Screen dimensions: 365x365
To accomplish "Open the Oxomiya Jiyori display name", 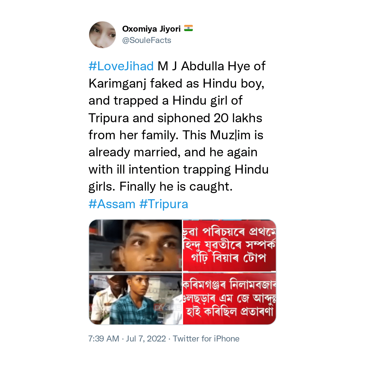I will (x=151, y=29).
